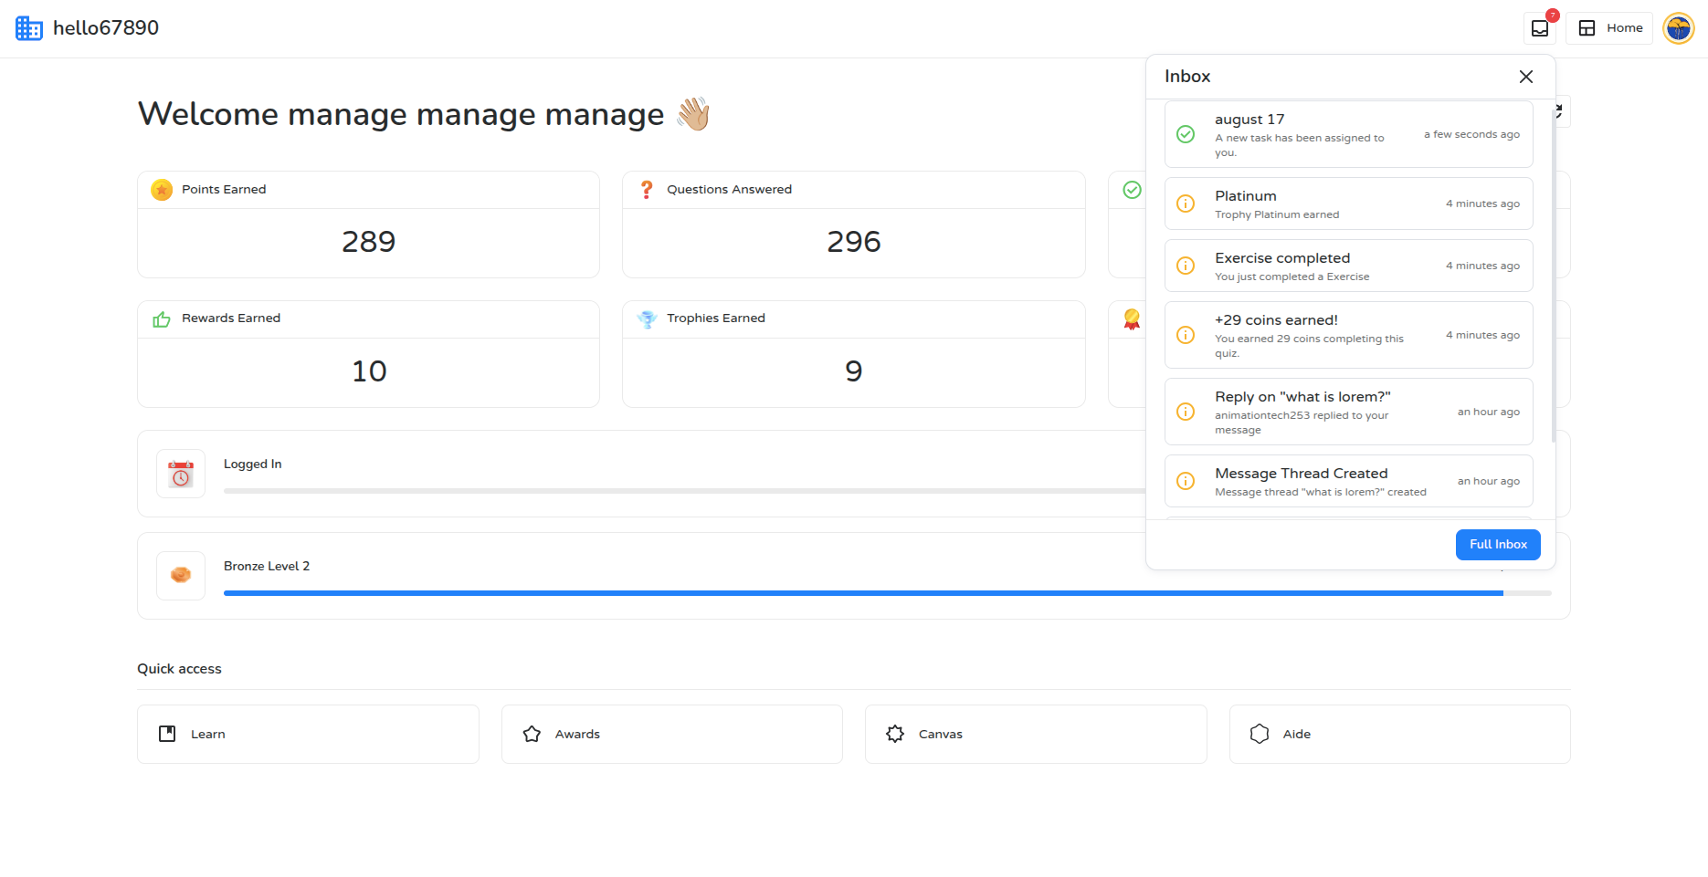
Task: Click the Trophies Earned trophy icon
Action: (x=647, y=319)
